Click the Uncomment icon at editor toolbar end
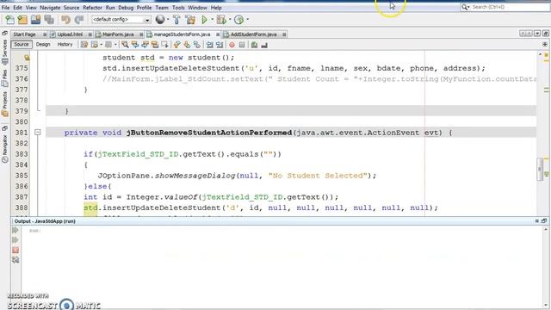Viewport: 551px width, 310px height. point(264,45)
